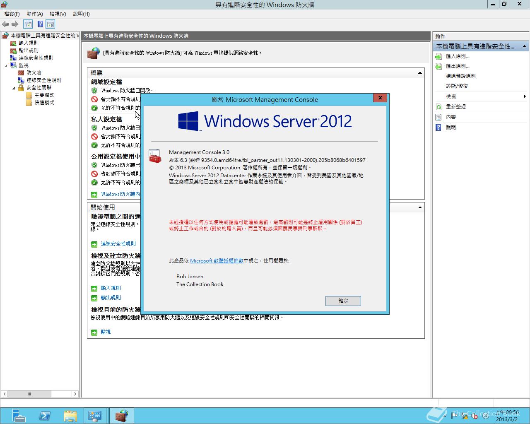Screen dimensions: 530x424
Task: Click the blue Help toolbar icon
Action: pyautogui.click(x=40, y=24)
